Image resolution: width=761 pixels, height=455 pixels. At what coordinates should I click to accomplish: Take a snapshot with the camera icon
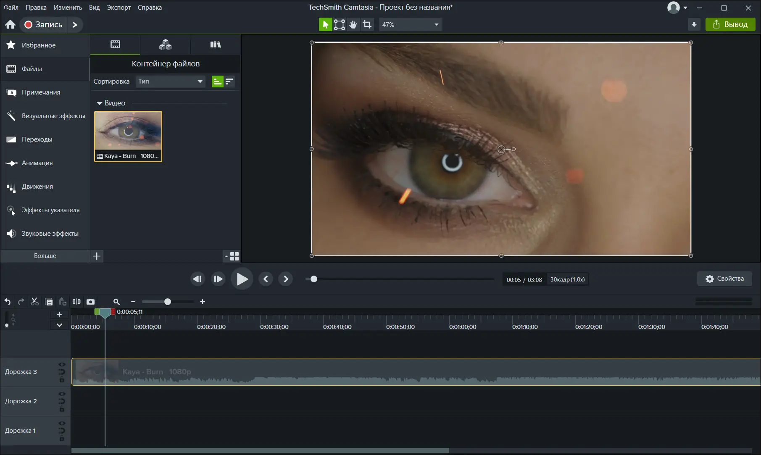click(90, 302)
